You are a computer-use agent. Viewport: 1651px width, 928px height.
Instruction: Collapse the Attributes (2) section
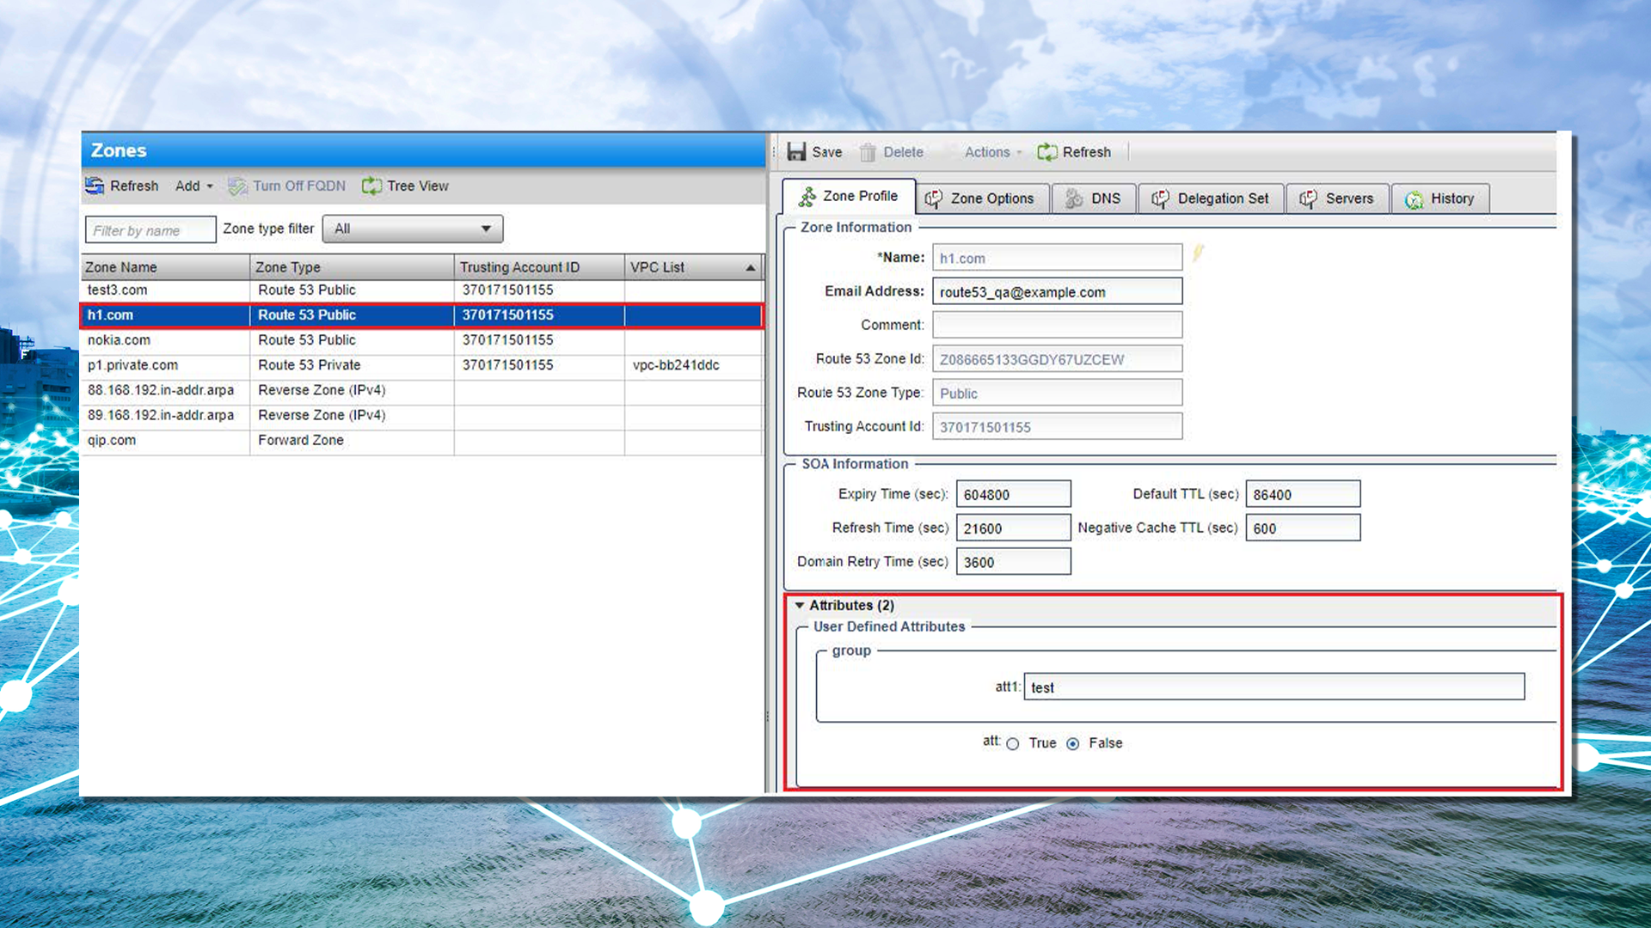800,605
